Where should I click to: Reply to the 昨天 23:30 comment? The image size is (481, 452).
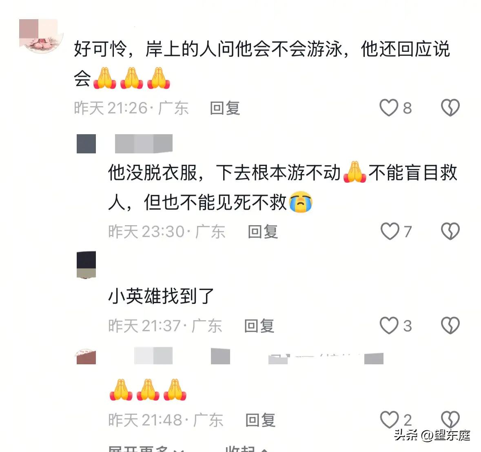coord(263,232)
